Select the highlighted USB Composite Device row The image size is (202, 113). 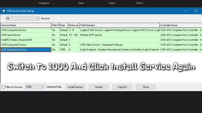101,50
